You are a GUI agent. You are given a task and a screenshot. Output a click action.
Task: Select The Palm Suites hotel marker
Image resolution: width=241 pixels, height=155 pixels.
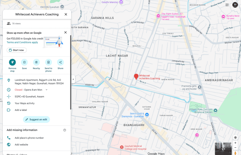coord(158,16)
